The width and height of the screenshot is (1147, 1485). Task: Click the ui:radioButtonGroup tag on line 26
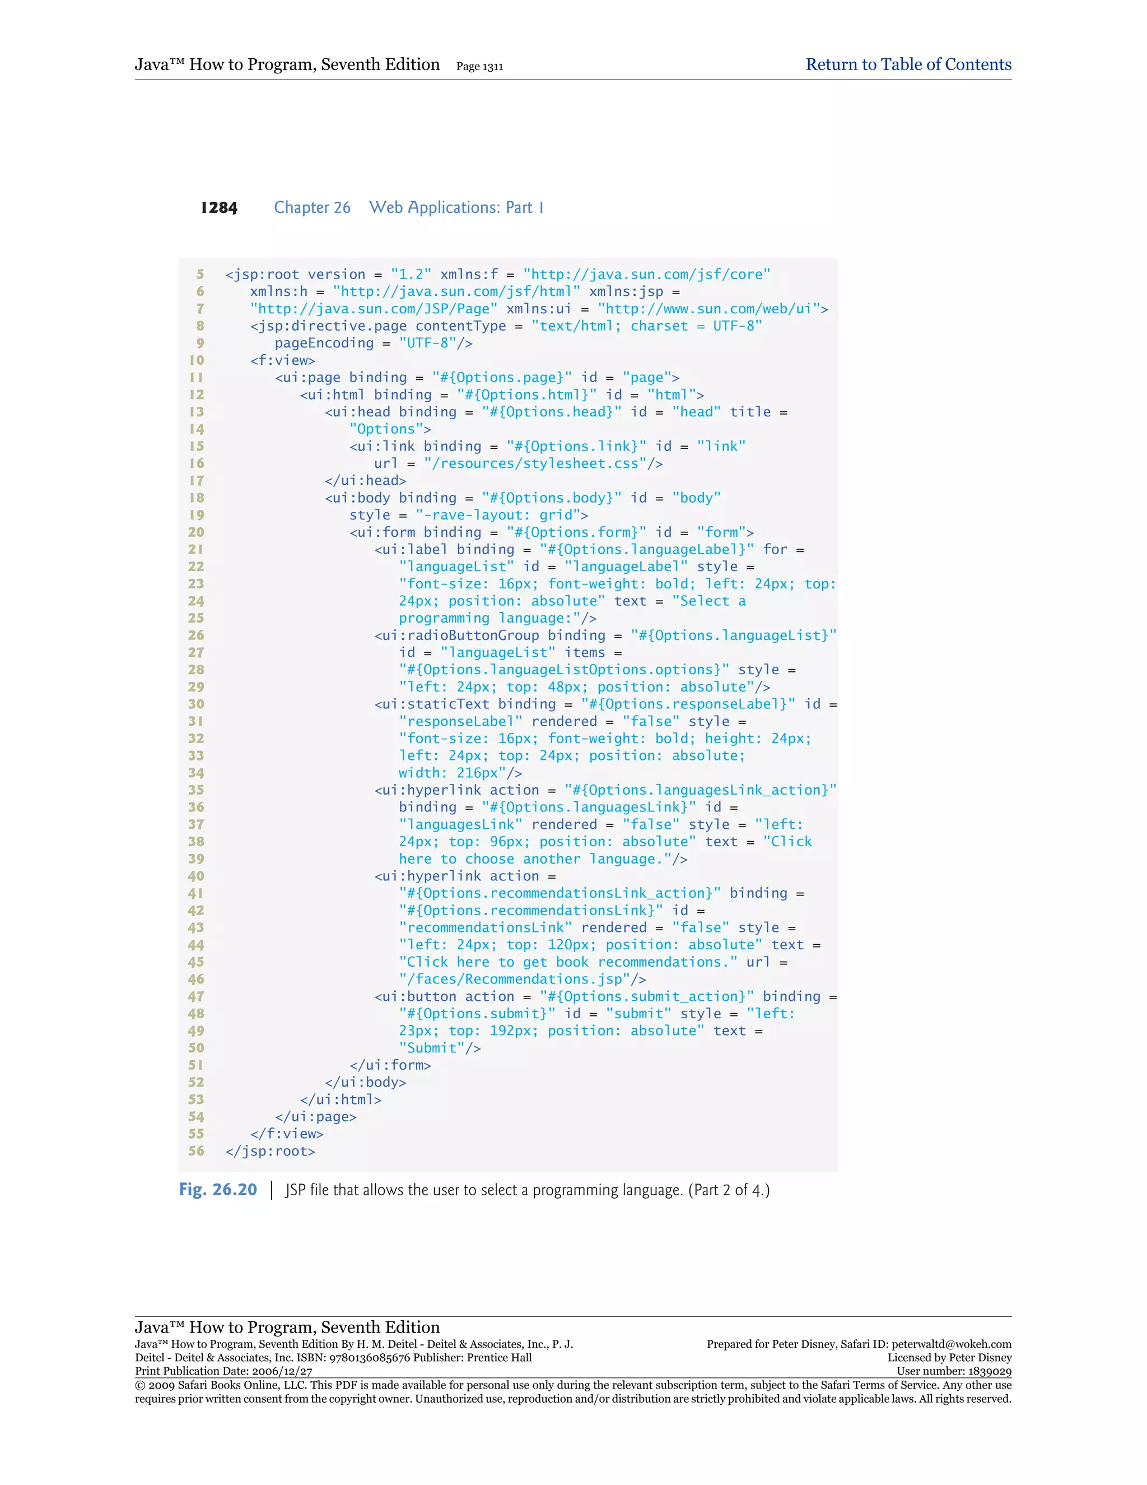pos(456,635)
